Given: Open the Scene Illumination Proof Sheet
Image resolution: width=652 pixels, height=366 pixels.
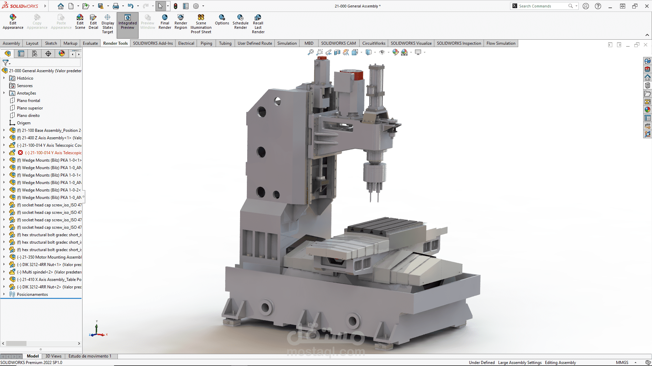Looking at the screenshot, I should coord(201,23).
